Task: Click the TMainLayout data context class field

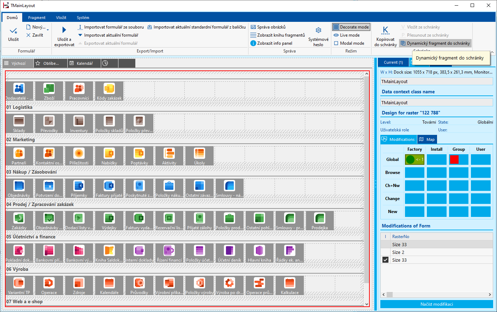Action: pos(436,102)
